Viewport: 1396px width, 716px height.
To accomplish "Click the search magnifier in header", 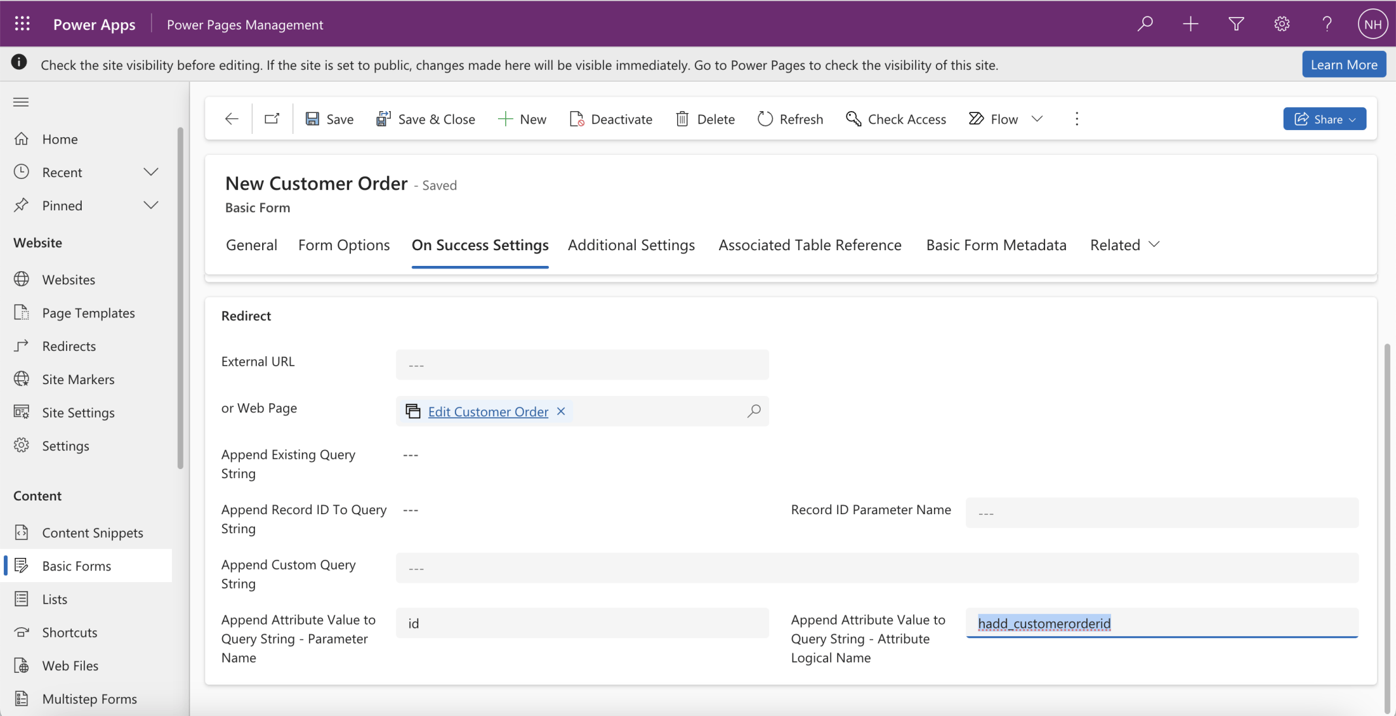I will coord(1144,24).
